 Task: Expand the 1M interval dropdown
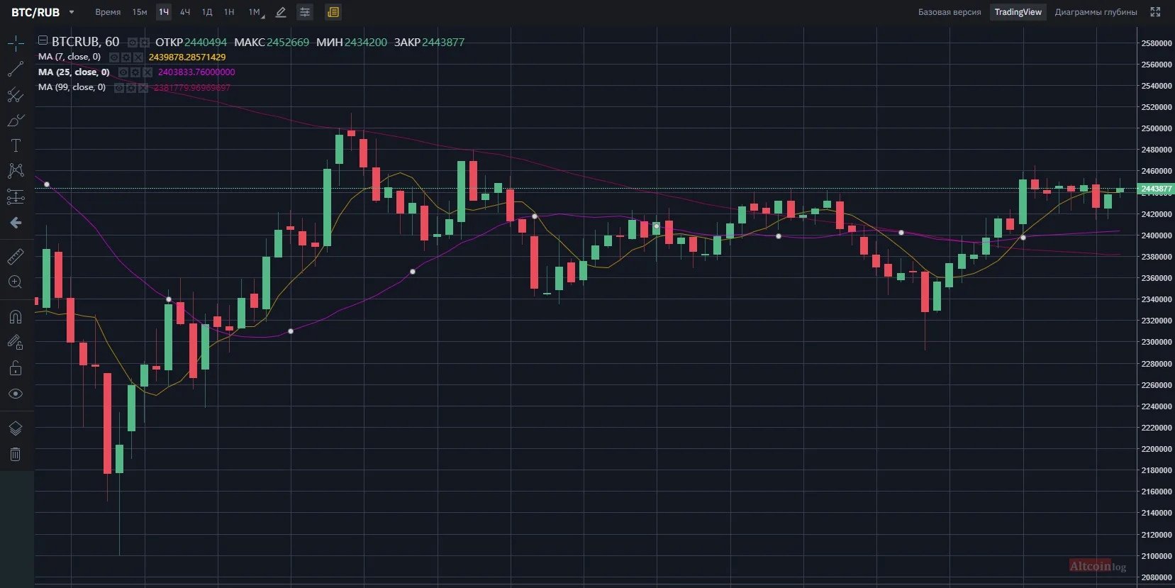click(263, 15)
